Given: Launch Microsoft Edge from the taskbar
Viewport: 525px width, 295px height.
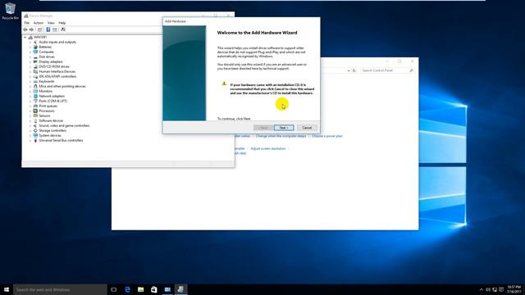Looking at the screenshot, I should tap(127, 289).
